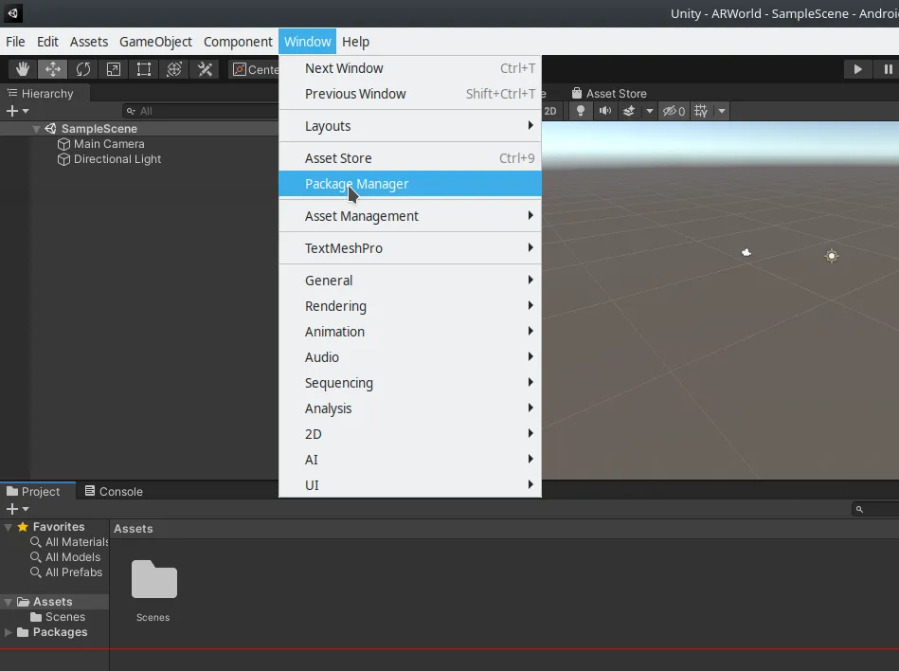Open the scene effects dropdown arrow
Viewport: 899px width, 671px height.
(650, 111)
